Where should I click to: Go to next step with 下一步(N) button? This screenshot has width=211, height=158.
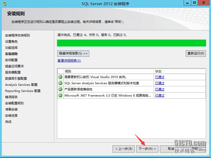tap(147, 149)
